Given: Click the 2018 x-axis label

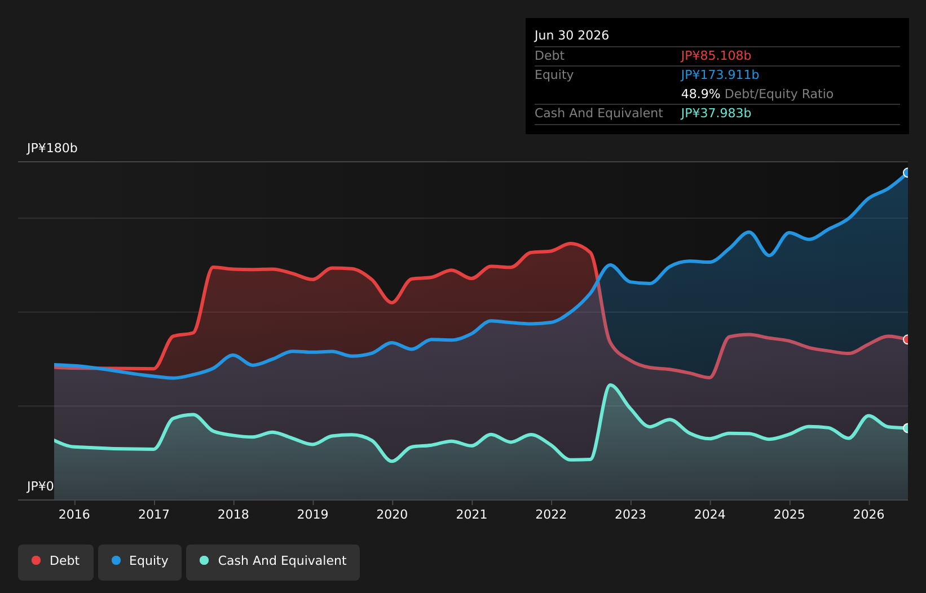Looking at the screenshot, I should click(233, 514).
